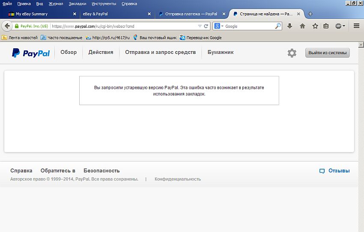Click the PayPal logo
Viewport: 364px width, 232px height.
(31, 53)
